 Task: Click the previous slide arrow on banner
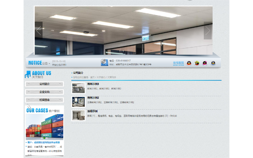click(39, 30)
